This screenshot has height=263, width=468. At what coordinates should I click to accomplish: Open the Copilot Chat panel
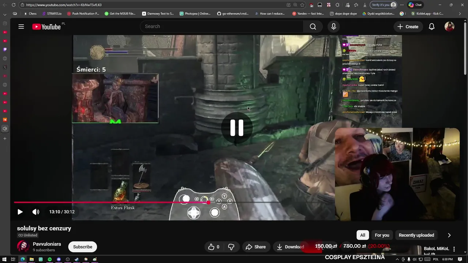pyautogui.click(x=415, y=5)
